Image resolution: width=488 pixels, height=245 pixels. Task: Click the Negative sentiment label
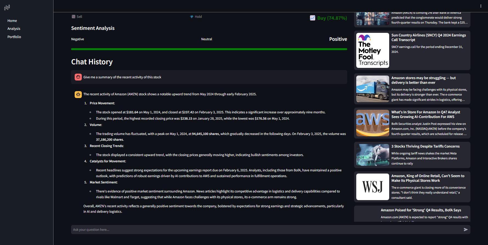pos(77,39)
